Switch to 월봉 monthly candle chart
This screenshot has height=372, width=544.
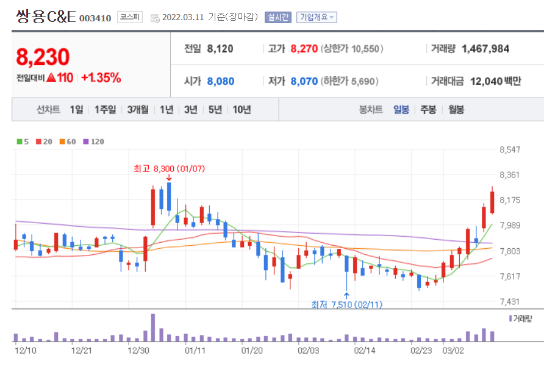click(456, 110)
